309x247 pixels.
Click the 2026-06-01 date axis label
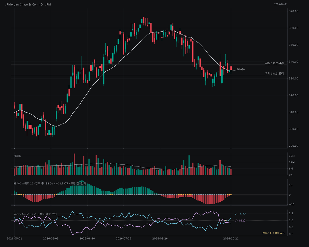51,239
